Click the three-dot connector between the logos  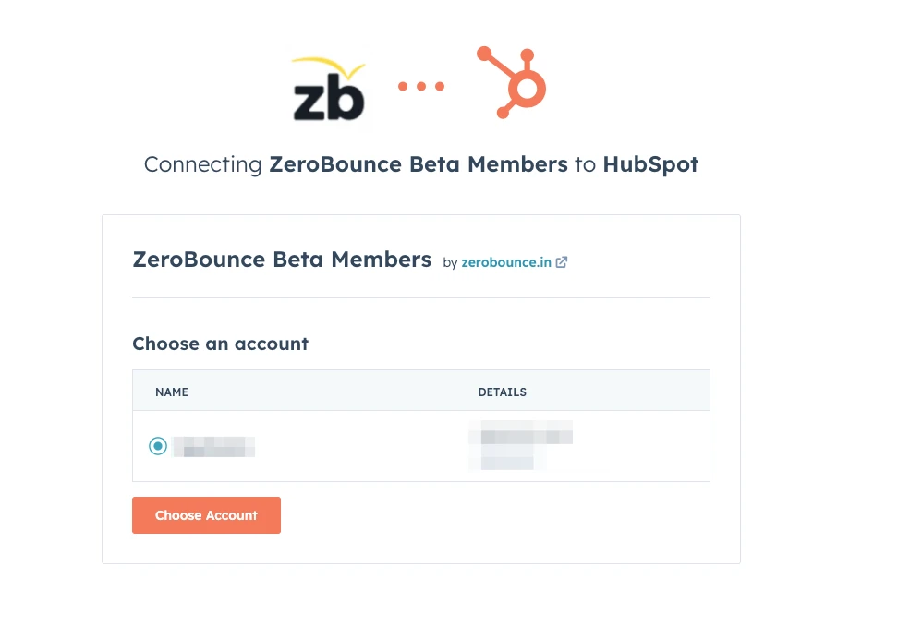point(421,86)
